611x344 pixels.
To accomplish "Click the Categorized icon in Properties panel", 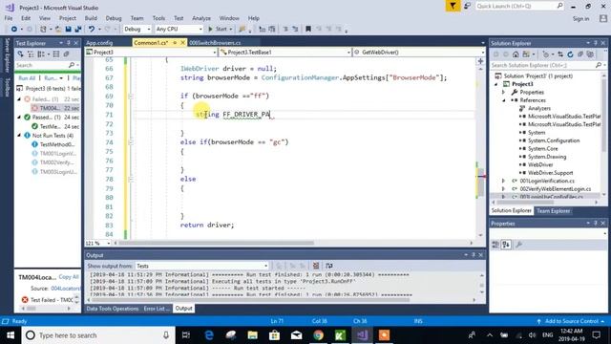I will pos(495,245).
